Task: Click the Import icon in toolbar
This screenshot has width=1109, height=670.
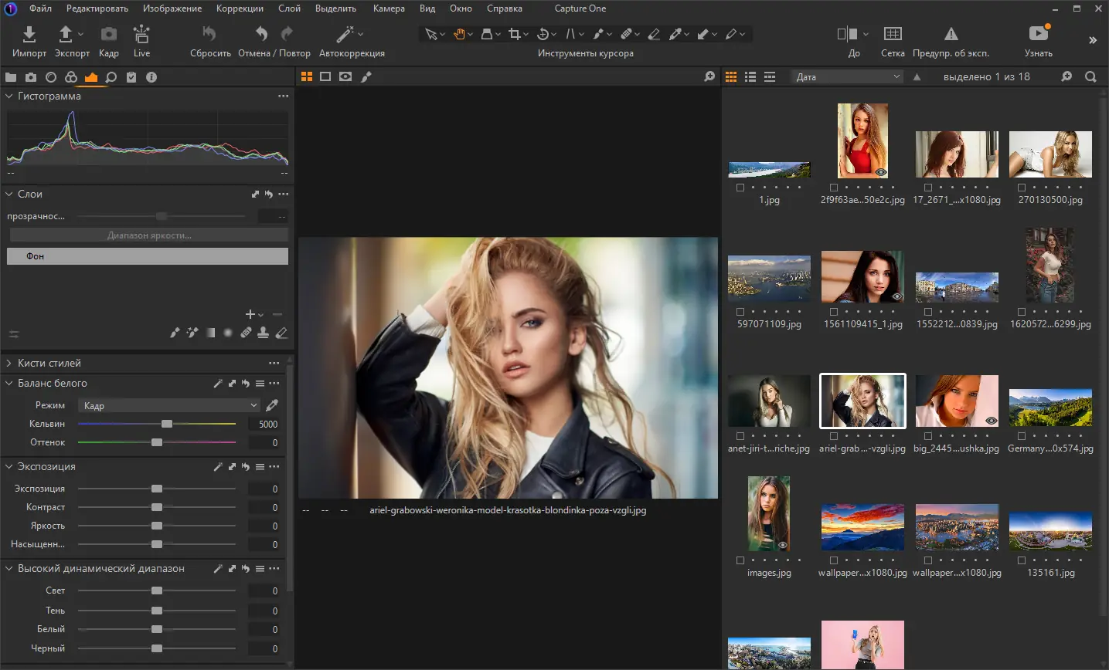Action: [x=29, y=35]
